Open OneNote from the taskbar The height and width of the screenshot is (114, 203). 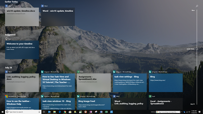(91, 112)
